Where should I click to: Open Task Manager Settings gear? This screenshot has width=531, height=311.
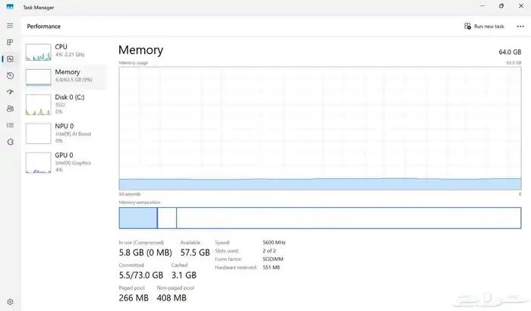[10, 301]
